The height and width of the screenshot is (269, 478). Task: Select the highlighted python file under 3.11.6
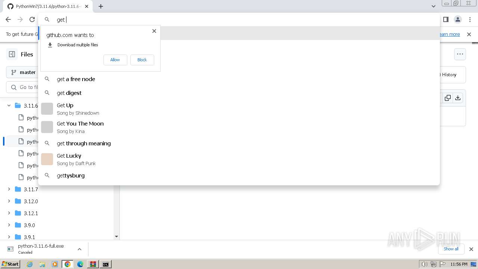click(28, 142)
